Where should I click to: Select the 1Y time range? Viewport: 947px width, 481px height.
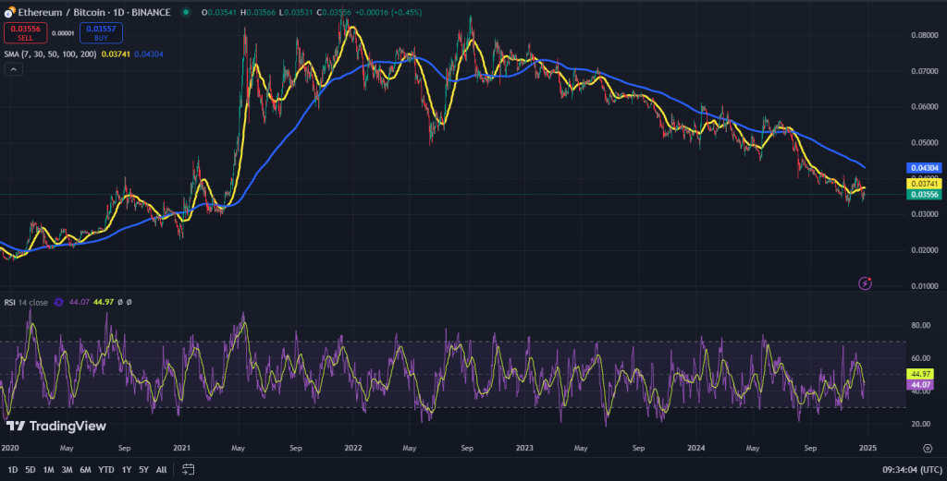pos(126,470)
